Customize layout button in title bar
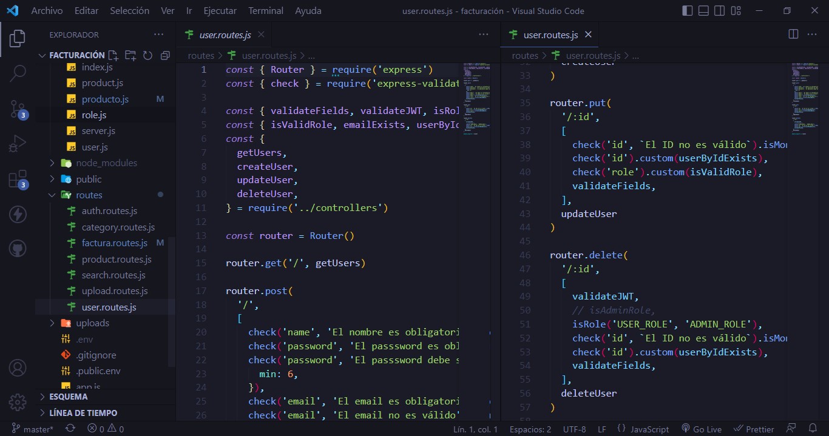829x436 pixels. click(x=735, y=10)
